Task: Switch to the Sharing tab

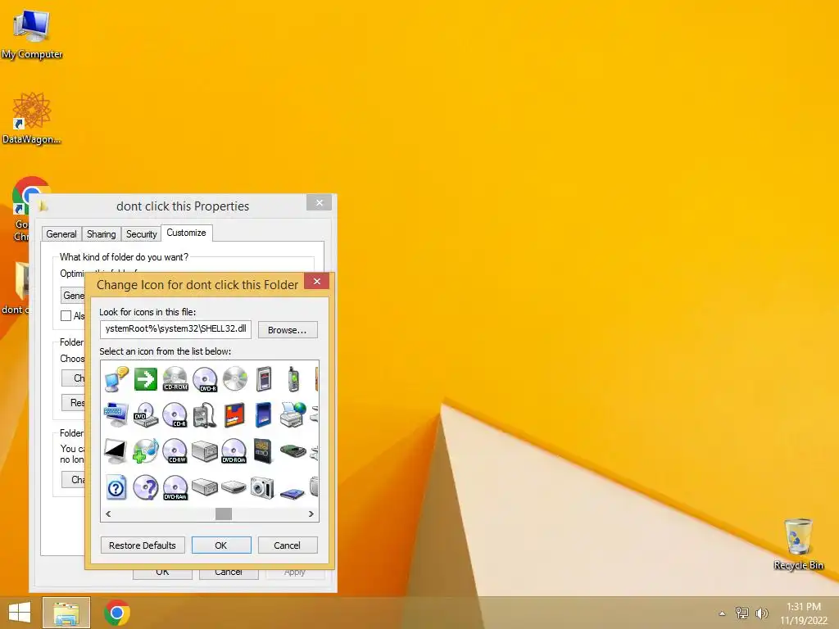Action: (x=101, y=234)
